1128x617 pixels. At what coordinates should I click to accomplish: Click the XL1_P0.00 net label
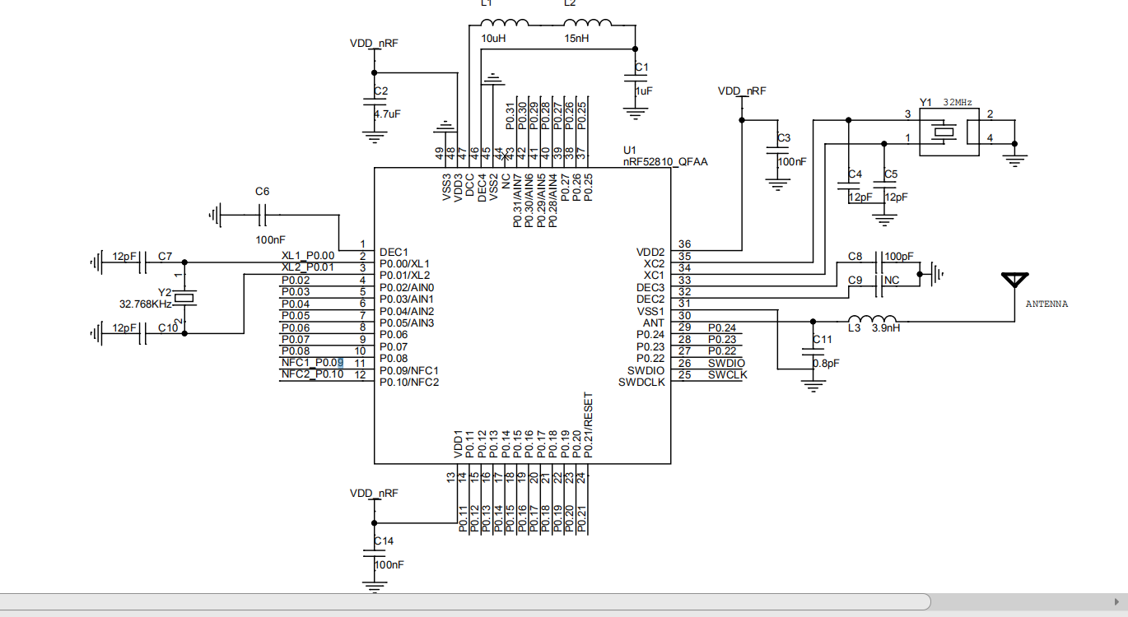pyautogui.click(x=308, y=256)
